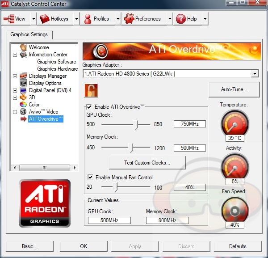Image resolution: width=268 pixels, height=258 pixels.
Task: Open the Graphics Adapter dropdown
Action: (x=255, y=74)
